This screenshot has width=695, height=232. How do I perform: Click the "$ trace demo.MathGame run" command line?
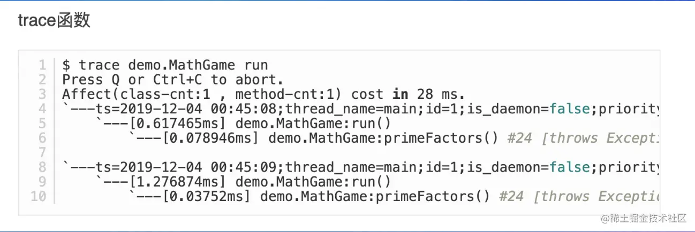(165, 65)
